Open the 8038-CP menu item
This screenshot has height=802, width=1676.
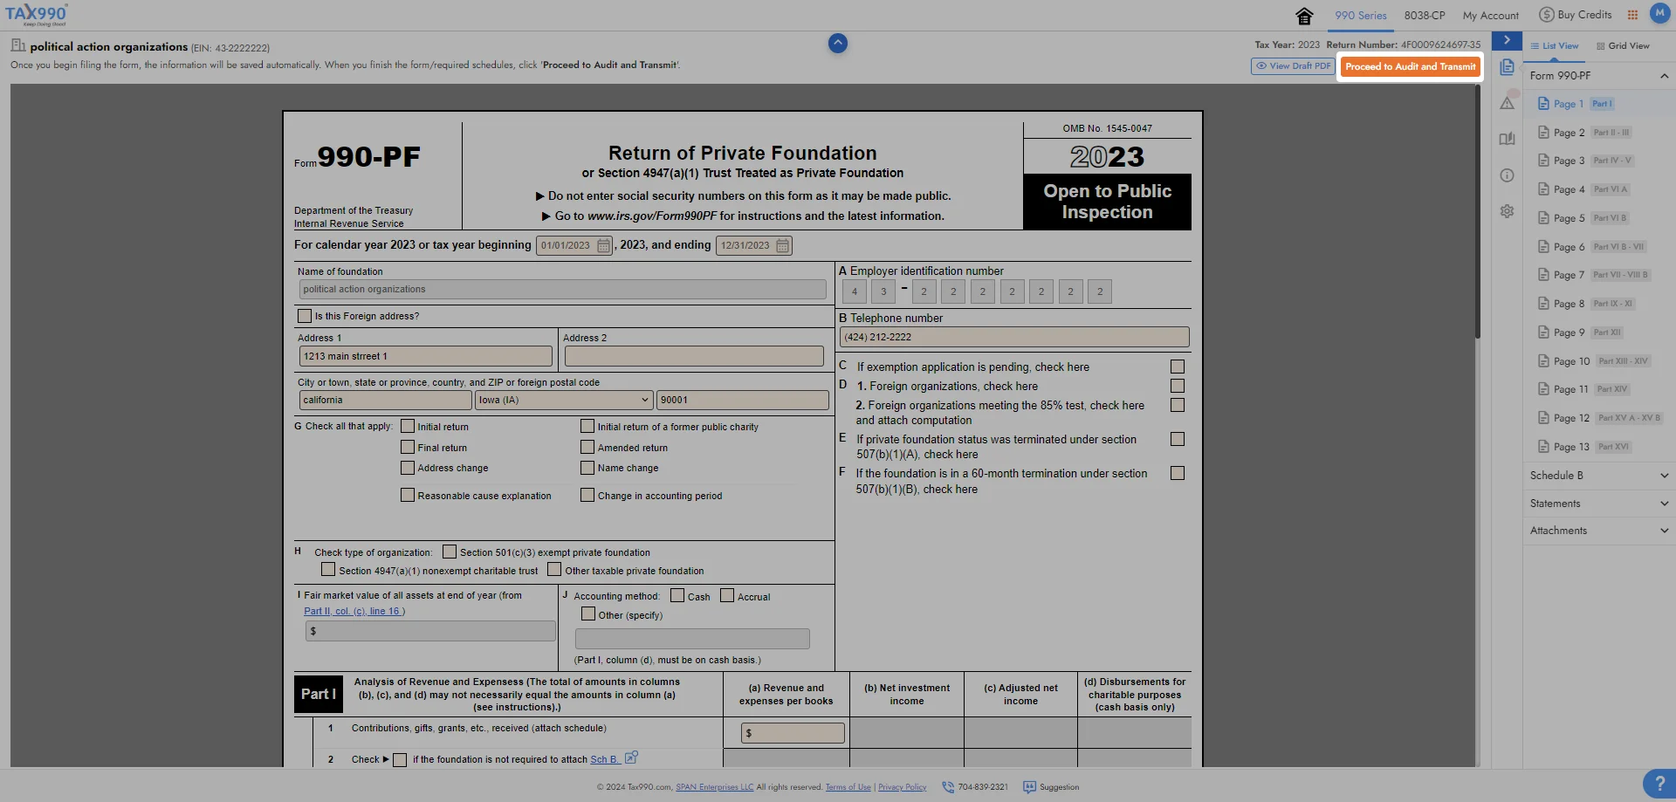click(1425, 15)
